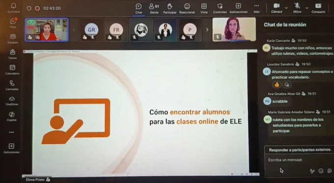Open Equipos in the left sidebar

(x=13, y=38)
